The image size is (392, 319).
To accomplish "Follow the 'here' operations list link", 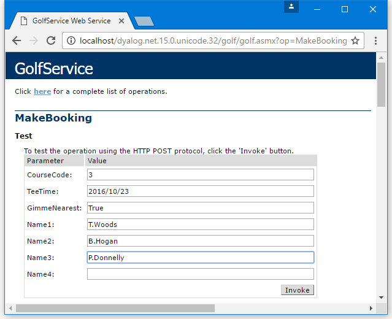I will [42, 91].
